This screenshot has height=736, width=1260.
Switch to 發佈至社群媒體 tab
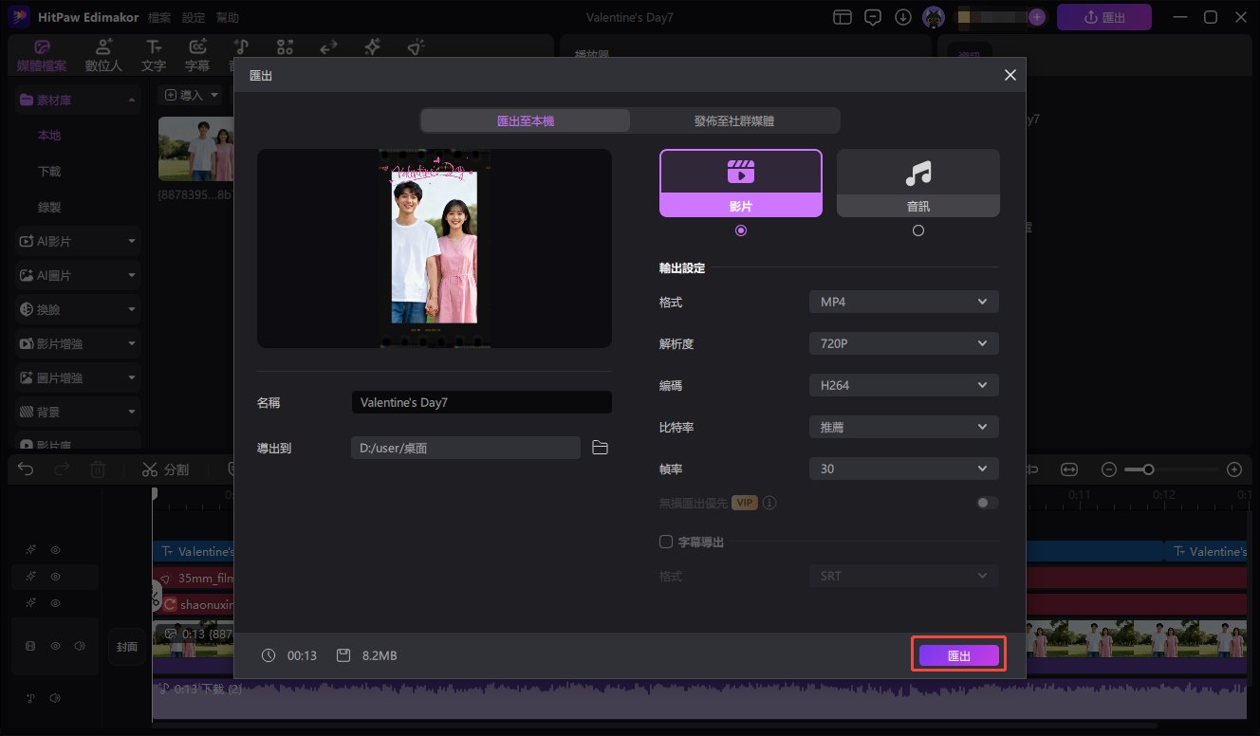[x=734, y=120]
